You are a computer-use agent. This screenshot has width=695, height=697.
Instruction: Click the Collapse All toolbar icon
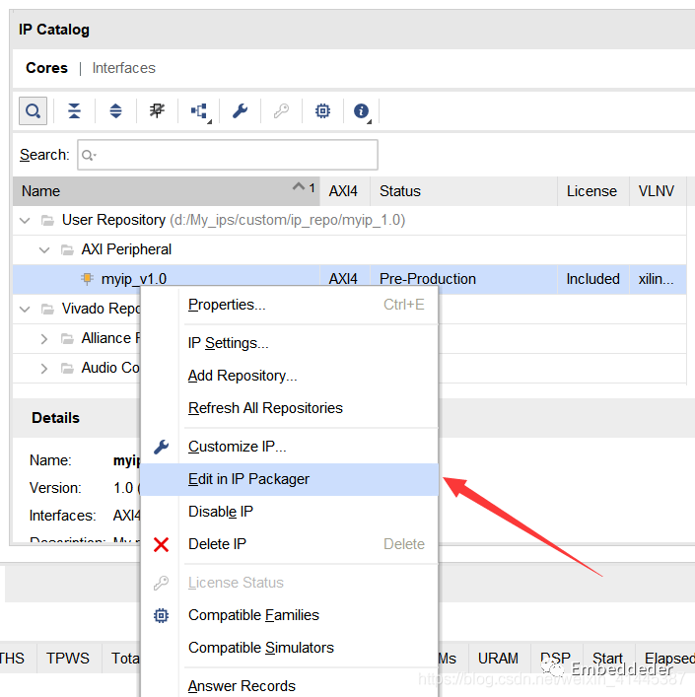coord(74,111)
